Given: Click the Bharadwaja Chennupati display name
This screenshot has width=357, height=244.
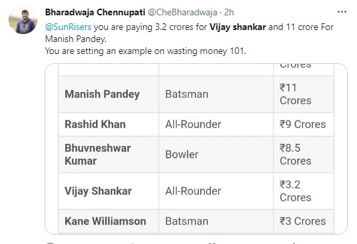Looking at the screenshot, I should click(95, 12).
